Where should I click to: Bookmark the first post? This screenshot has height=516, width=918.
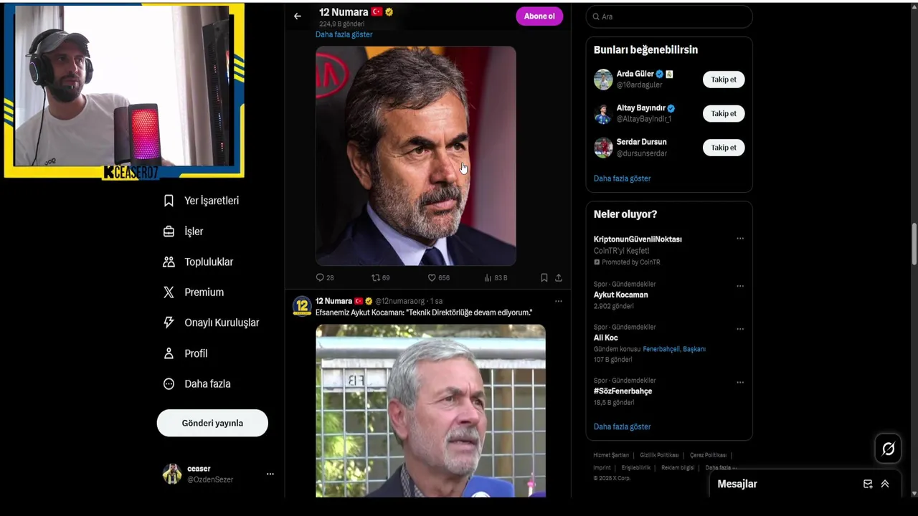click(x=544, y=277)
